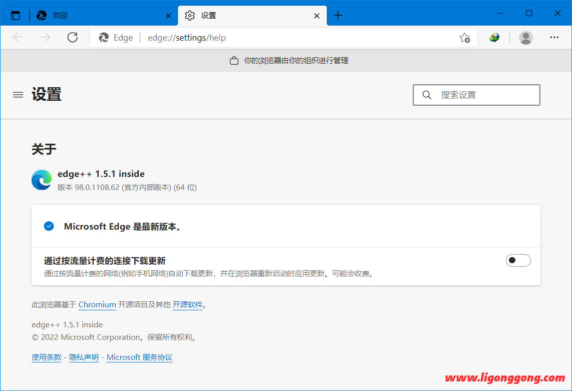The image size is (572, 391).
Task: Click the edge++ 1.5.1 inside heading
Action: pyautogui.click(x=101, y=174)
